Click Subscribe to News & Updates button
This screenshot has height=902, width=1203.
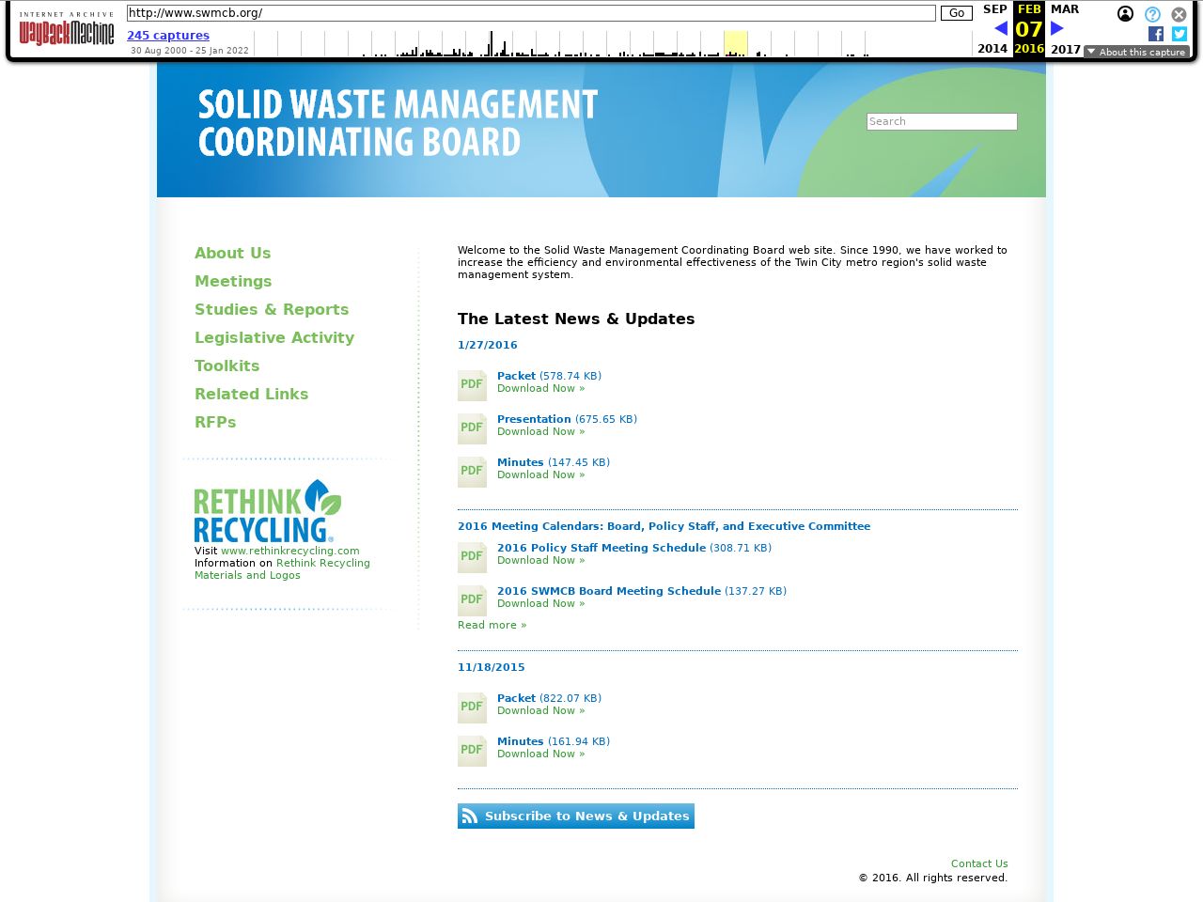575,816
